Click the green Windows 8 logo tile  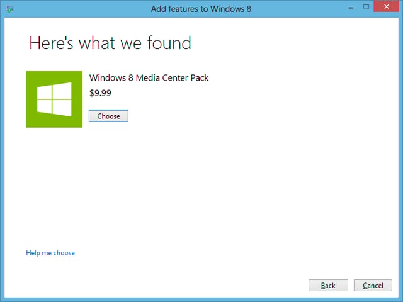click(x=54, y=99)
